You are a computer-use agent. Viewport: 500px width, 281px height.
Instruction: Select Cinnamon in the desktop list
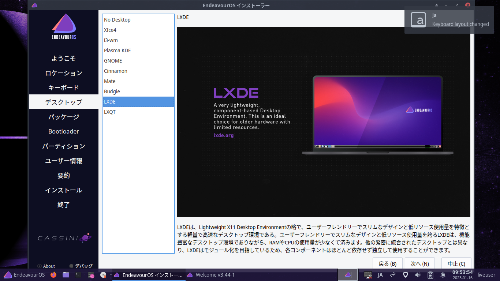pyautogui.click(x=138, y=71)
